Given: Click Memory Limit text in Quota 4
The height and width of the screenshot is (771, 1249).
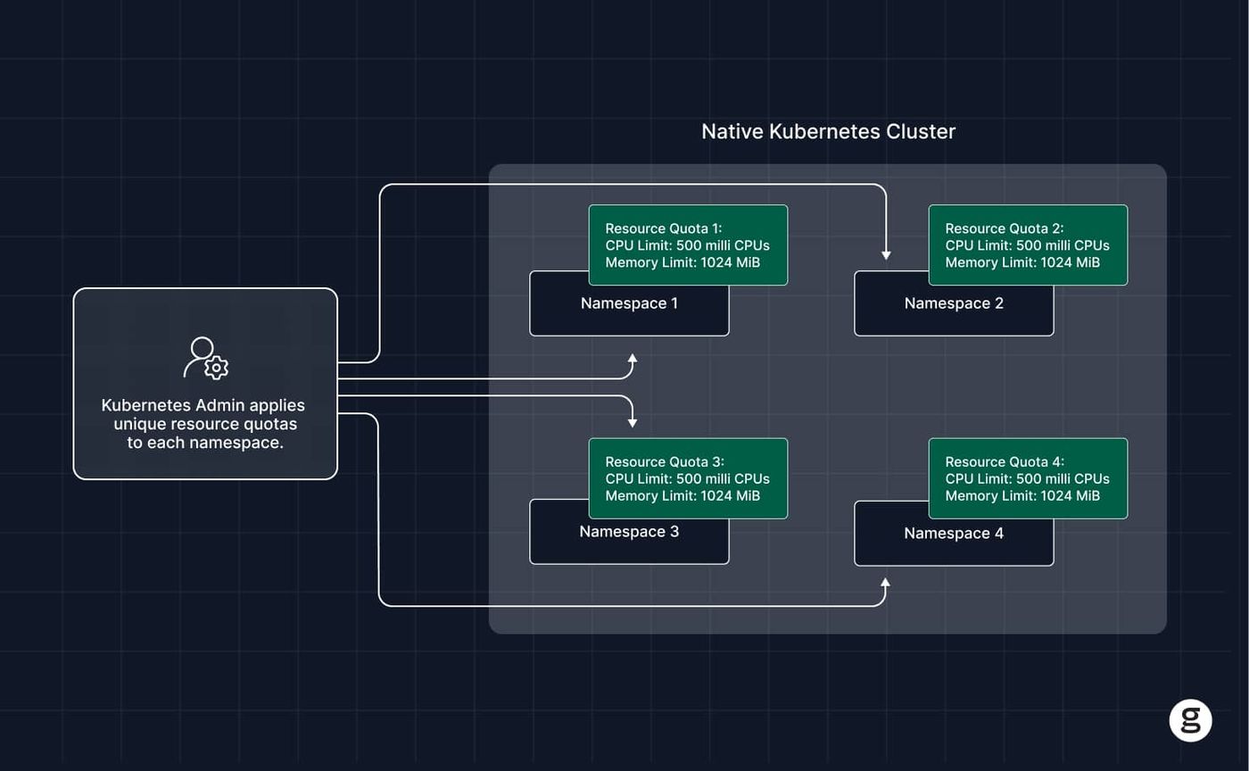Looking at the screenshot, I should (x=1022, y=495).
